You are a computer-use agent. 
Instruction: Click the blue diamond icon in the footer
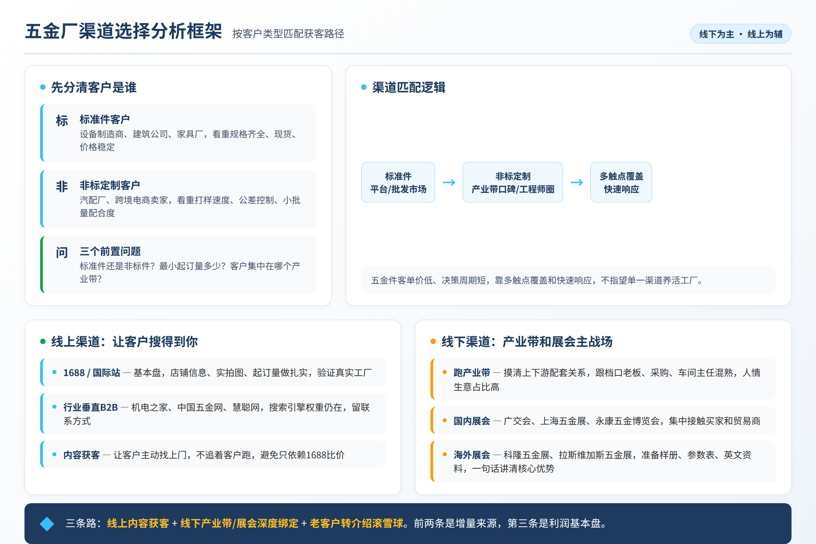click(x=47, y=524)
